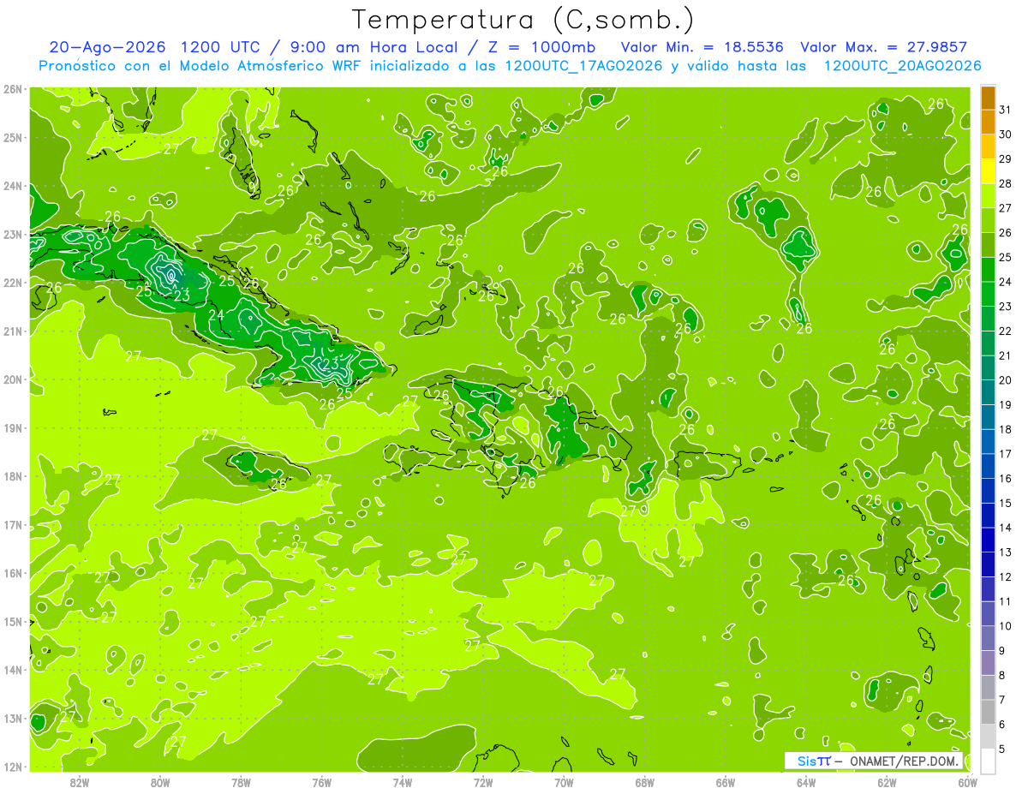
Task: Select the lime swatch between scale labels 27 and 28
Action: click(x=988, y=195)
